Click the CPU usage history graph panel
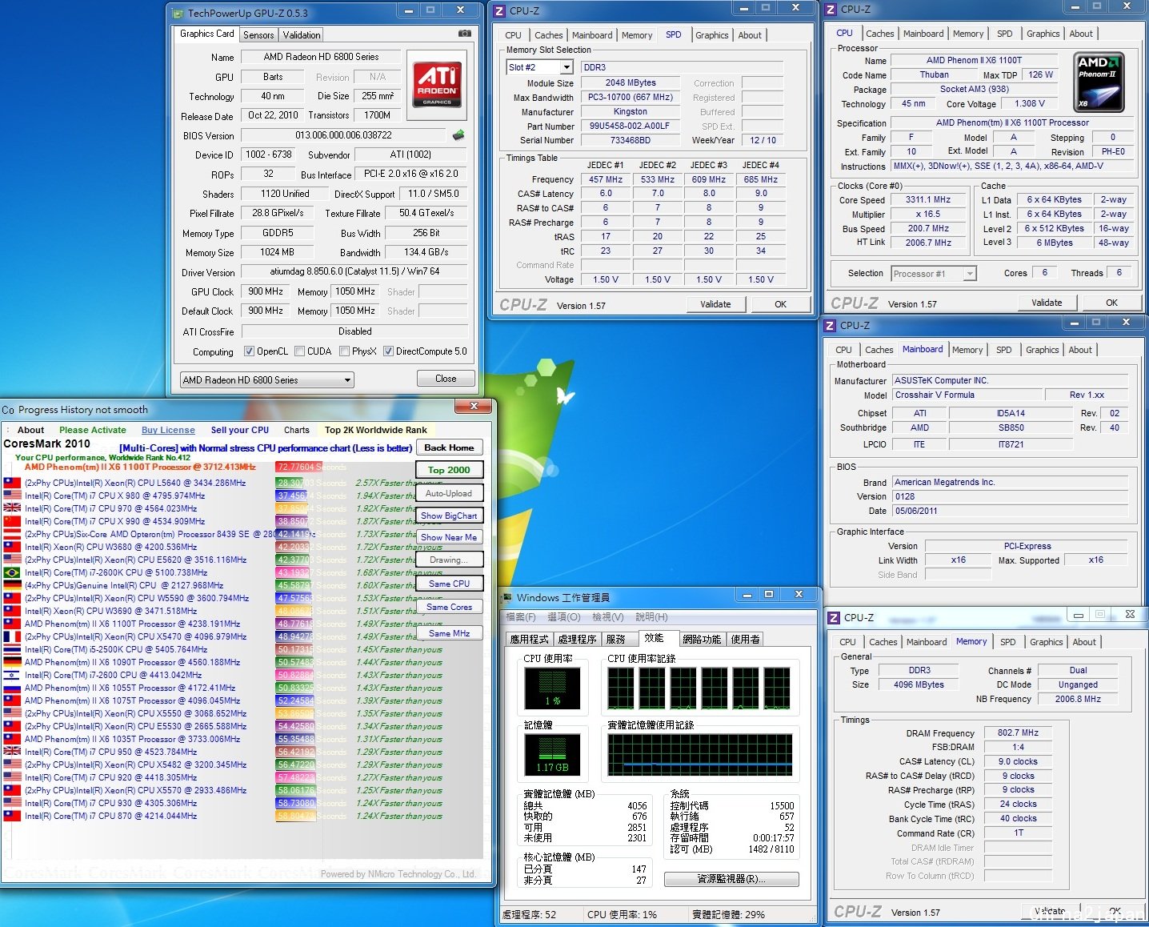The height and width of the screenshot is (927, 1149). pyautogui.click(x=700, y=688)
